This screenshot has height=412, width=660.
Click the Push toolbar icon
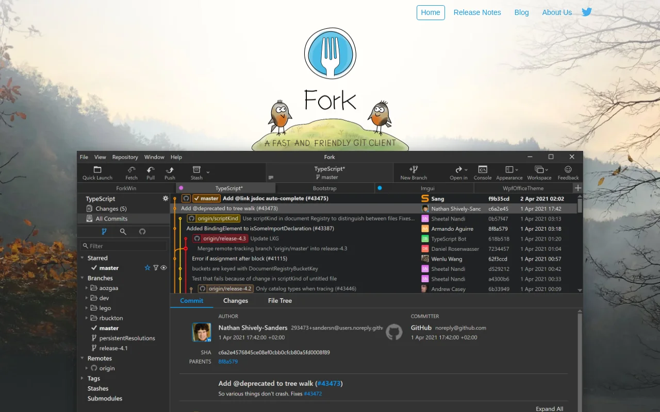pos(170,169)
